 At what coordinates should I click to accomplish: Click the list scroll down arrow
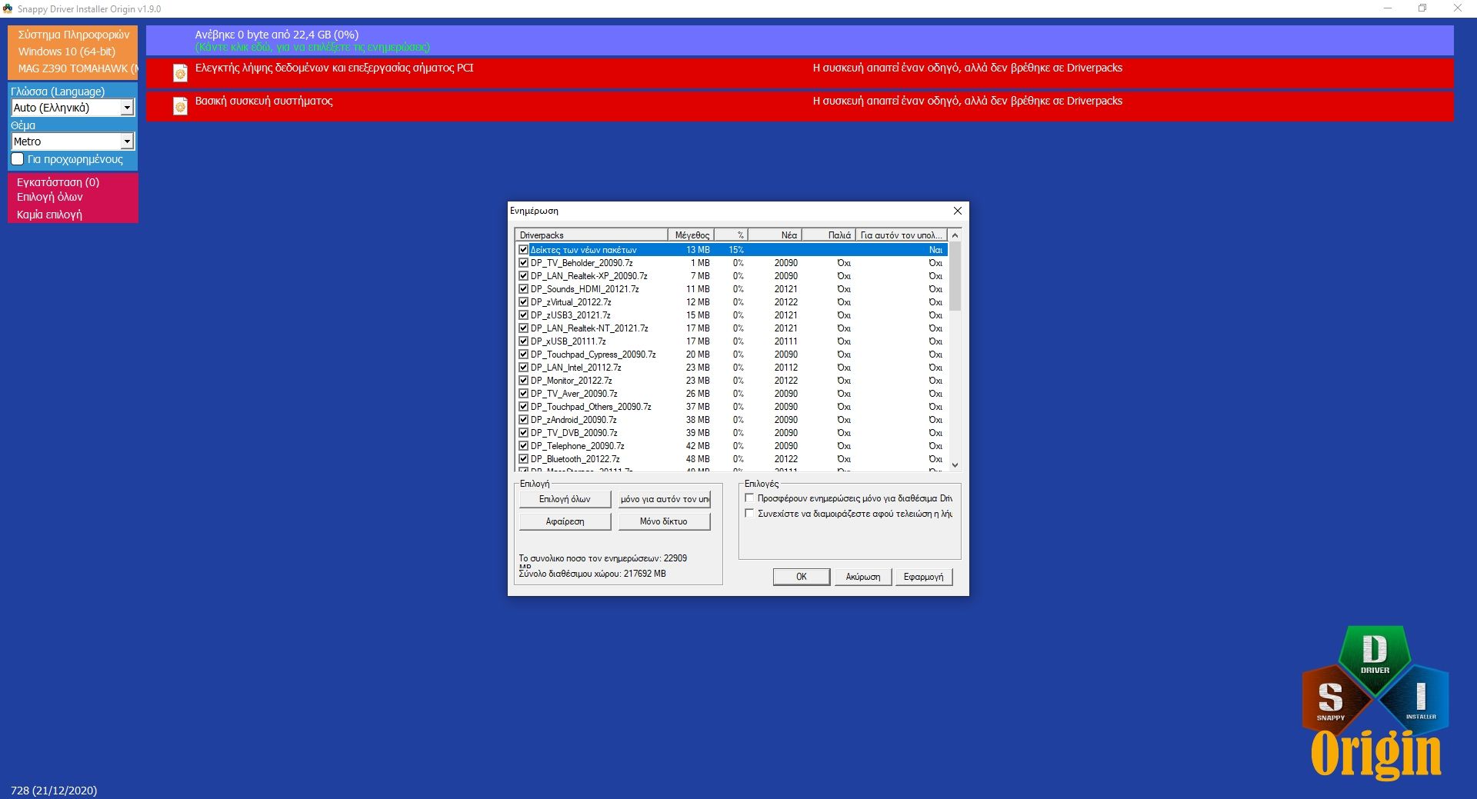(955, 464)
